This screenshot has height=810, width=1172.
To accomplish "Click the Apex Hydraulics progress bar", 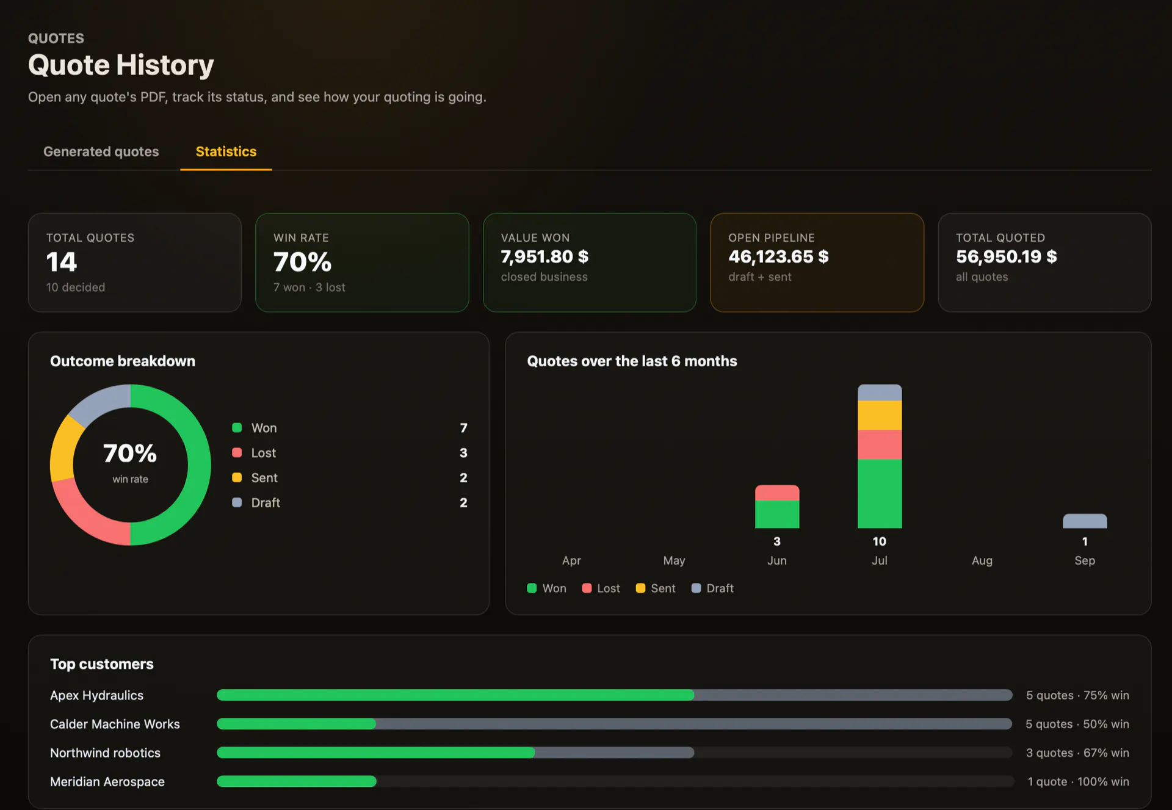I will coord(615,695).
